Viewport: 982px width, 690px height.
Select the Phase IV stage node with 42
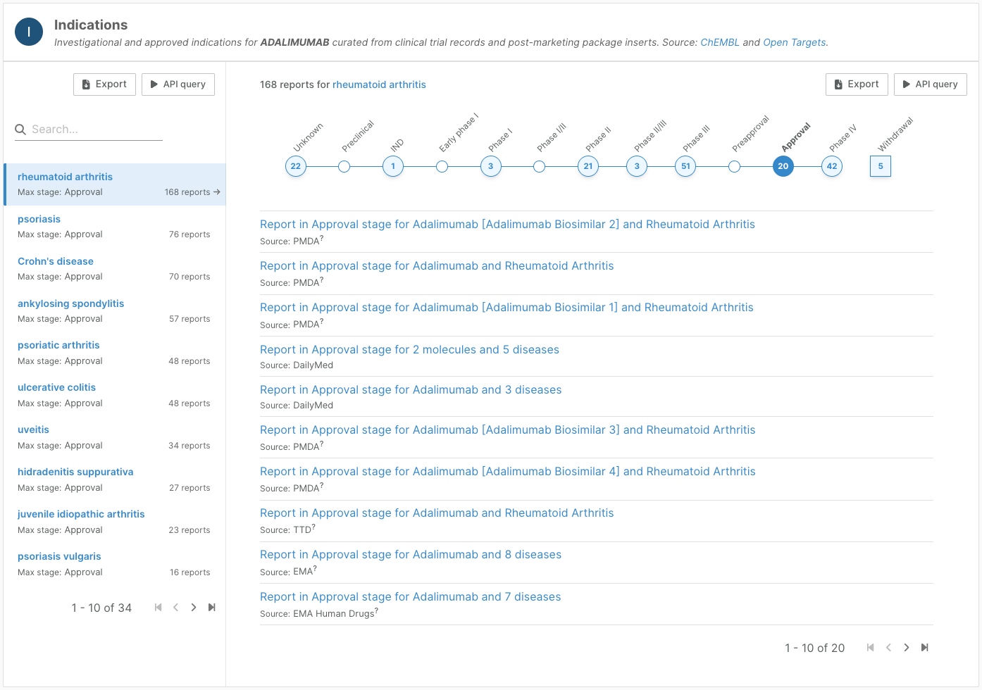pyautogui.click(x=832, y=166)
